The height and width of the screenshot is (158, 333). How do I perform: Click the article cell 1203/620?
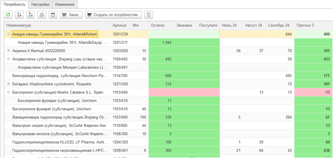(120, 51)
